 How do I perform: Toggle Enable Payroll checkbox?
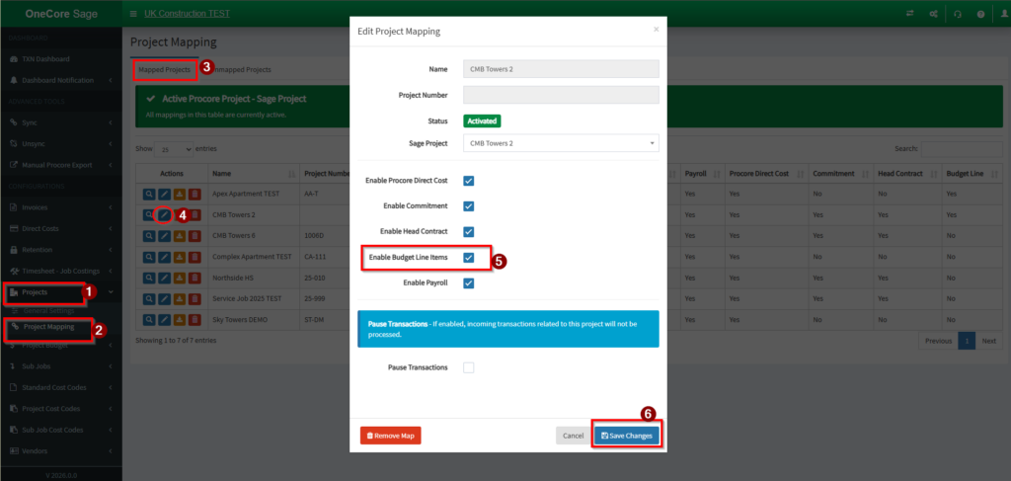pyautogui.click(x=469, y=283)
